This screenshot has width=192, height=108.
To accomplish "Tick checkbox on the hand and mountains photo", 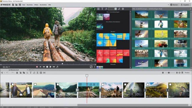I will [35, 84].
